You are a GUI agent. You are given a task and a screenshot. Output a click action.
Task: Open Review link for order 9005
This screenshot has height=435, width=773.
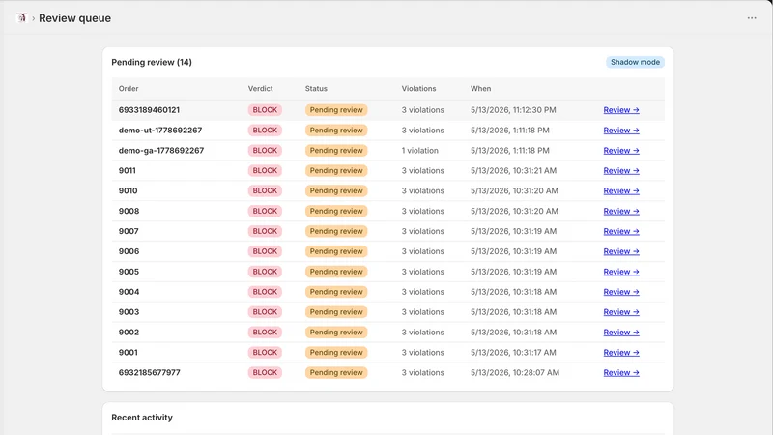click(621, 272)
